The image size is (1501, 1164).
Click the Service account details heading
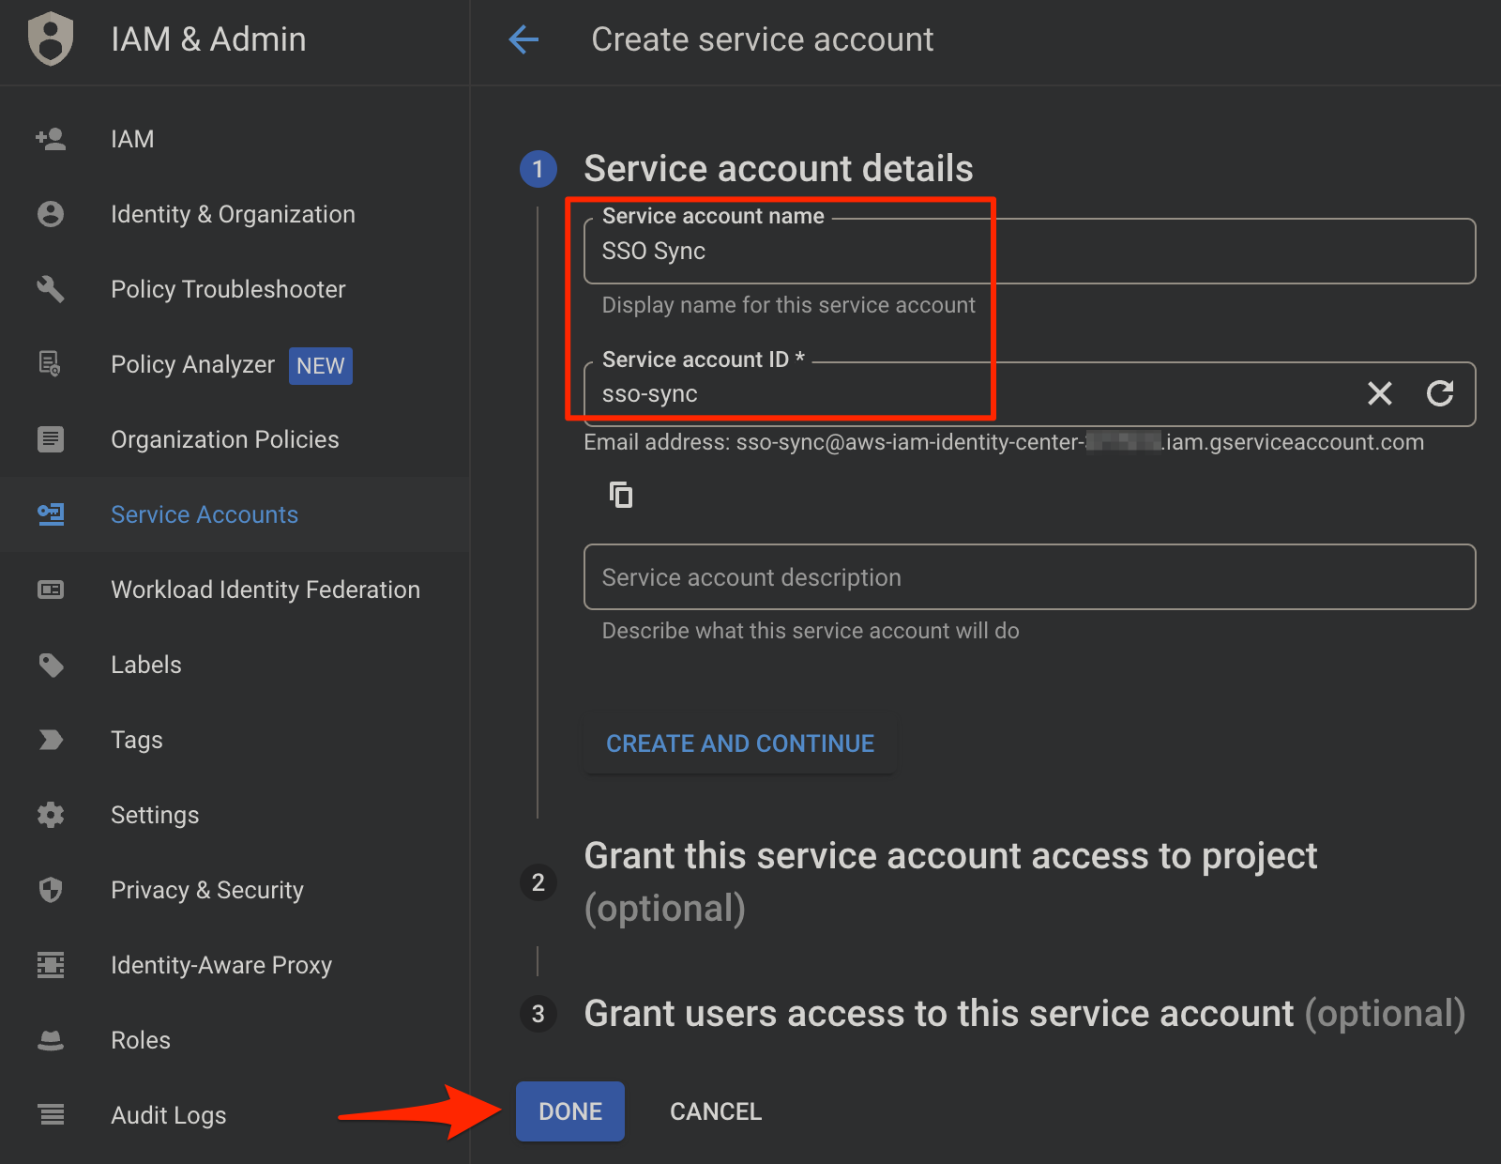click(x=779, y=169)
